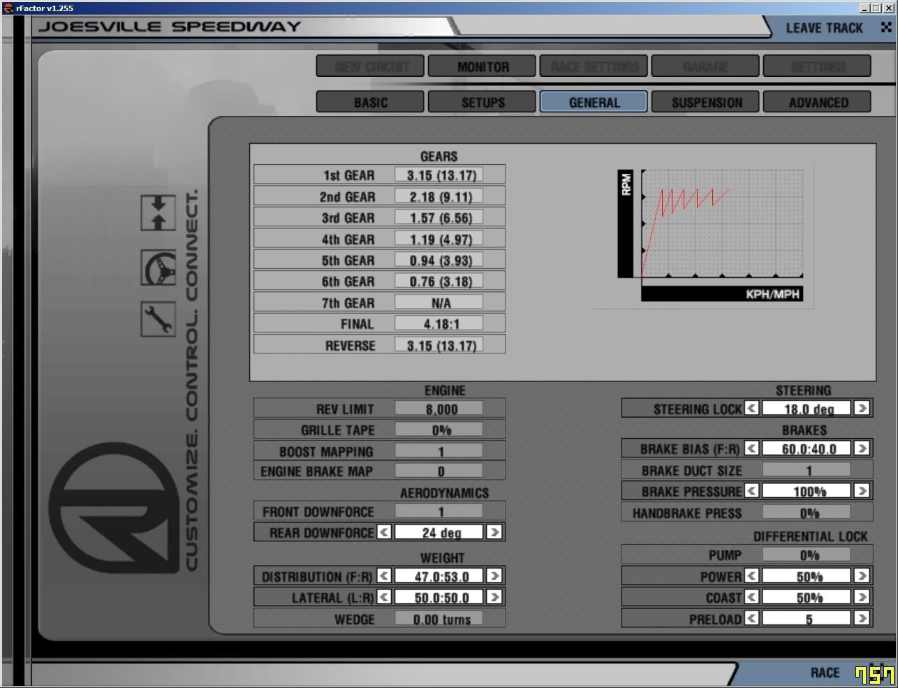
Task: Open the Monitor tab
Action: pyautogui.click(x=482, y=66)
